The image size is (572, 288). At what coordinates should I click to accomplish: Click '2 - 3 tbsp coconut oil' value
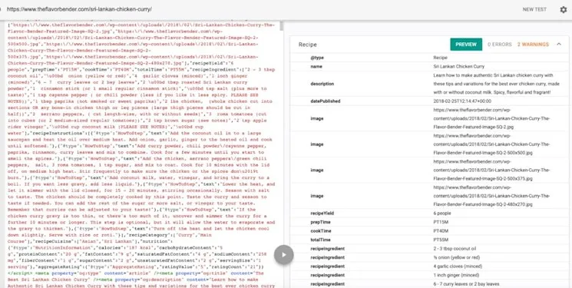[x=455, y=249]
